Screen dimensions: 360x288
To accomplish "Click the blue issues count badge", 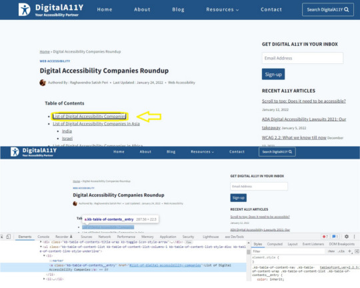I will (335, 236).
